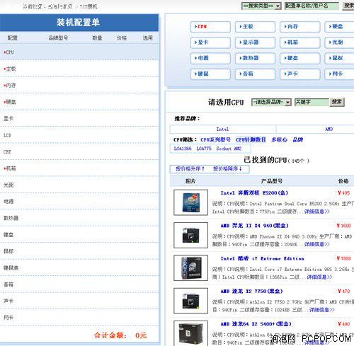Image resolution: width=354 pixels, height=346 pixels.
Task: Choose the Socket AM2 filter
Action: [229, 149]
